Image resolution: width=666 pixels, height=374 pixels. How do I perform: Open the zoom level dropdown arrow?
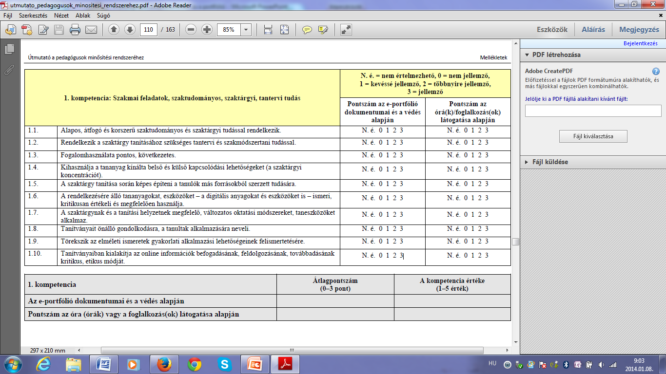pos(246,30)
